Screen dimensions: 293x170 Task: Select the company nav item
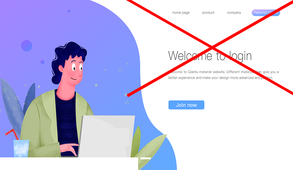(x=234, y=12)
